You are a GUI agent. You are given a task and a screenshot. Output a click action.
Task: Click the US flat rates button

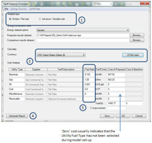[133, 55]
